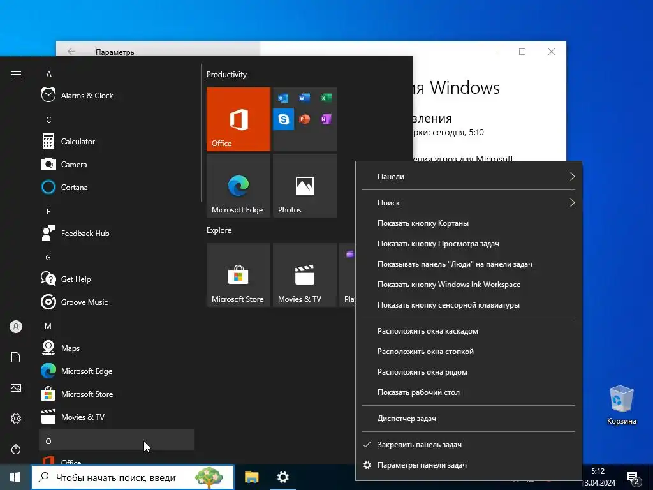The width and height of the screenshot is (653, 490).
Task: Open Documents from the Start sidebar
Action: tap(16, 357)
